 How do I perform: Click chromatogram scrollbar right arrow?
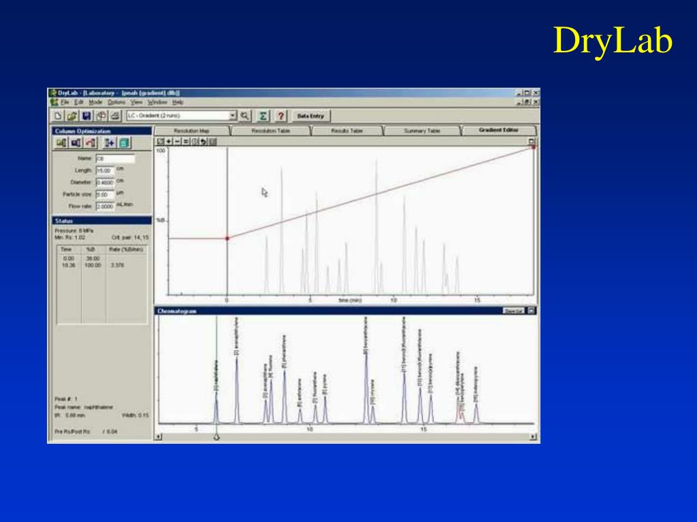532,437
